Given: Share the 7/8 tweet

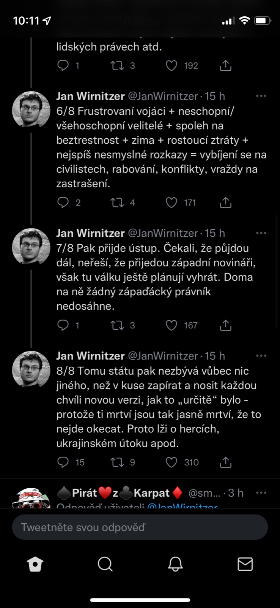Looking at the screenshot, I should click(x=226, y=325).
